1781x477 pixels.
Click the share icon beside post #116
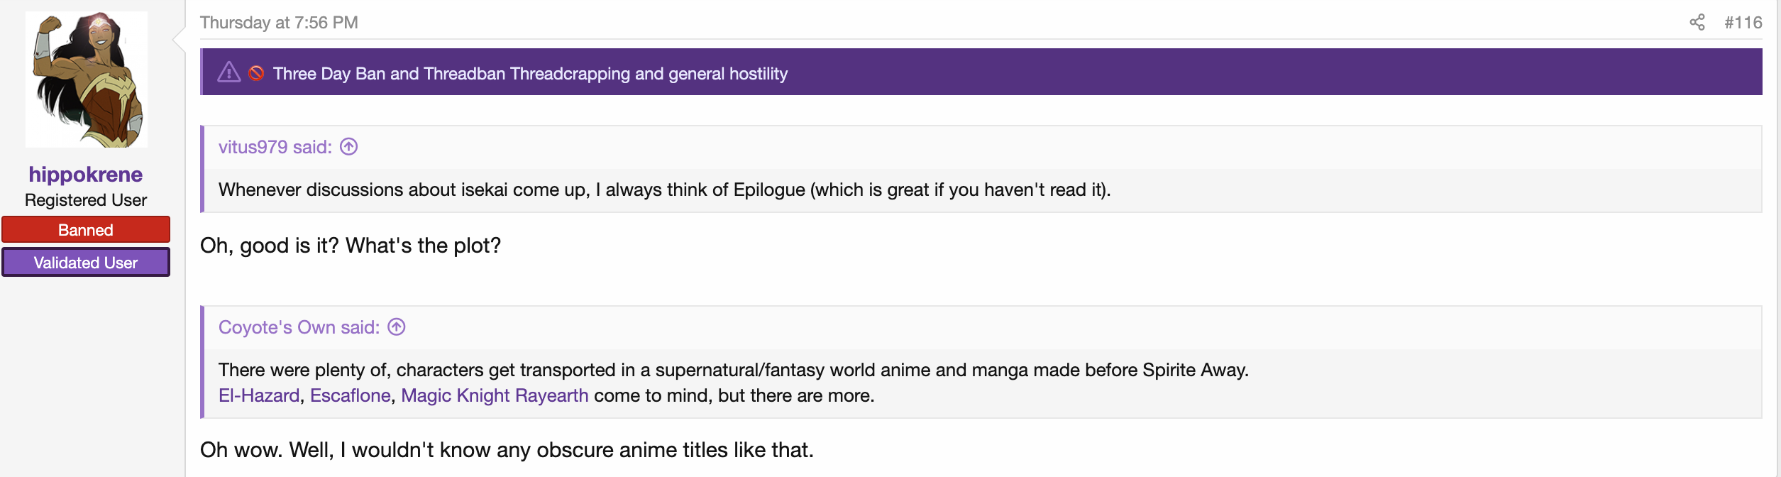(x=1697, y=23)
